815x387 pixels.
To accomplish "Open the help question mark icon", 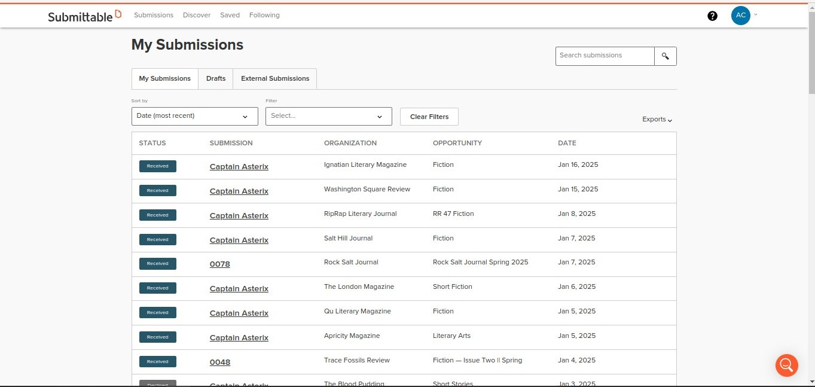I will (x=712, y=16).
